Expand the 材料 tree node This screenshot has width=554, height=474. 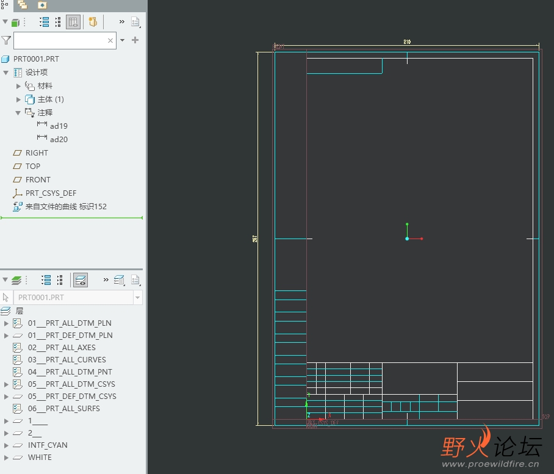pyautogui.click(x=18, y=86)
